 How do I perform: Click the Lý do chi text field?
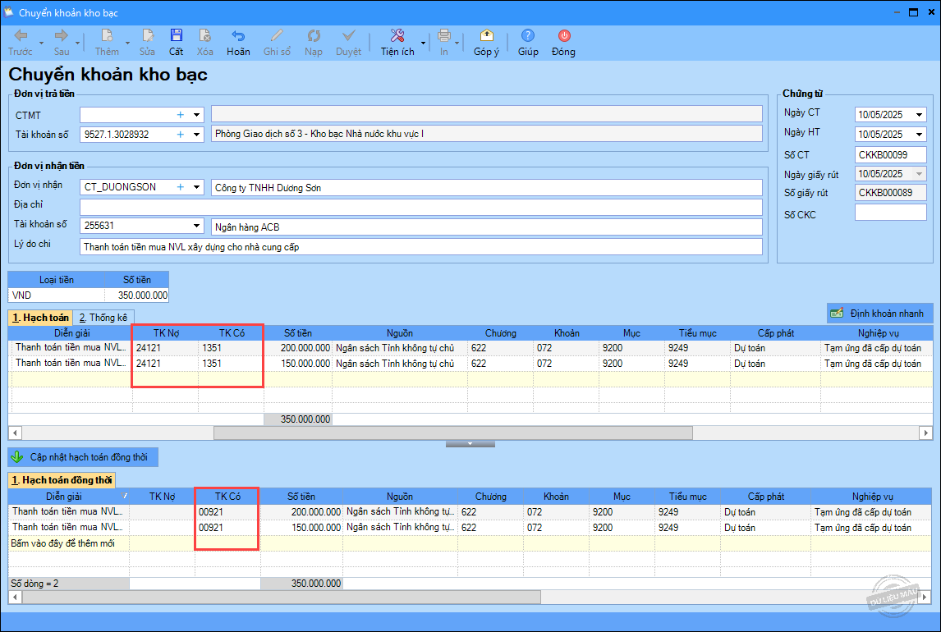420,246
